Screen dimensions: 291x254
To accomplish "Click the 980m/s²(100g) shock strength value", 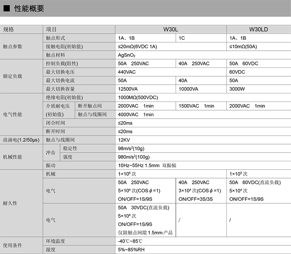I will 134,157.
